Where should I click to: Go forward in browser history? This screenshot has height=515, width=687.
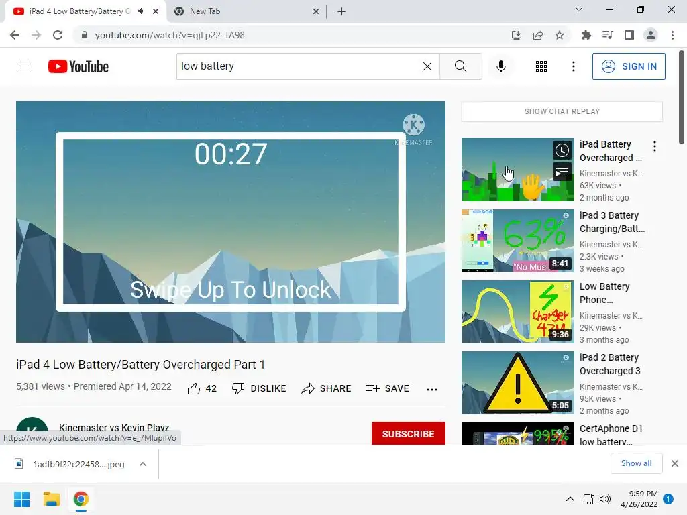coord(36,35)
